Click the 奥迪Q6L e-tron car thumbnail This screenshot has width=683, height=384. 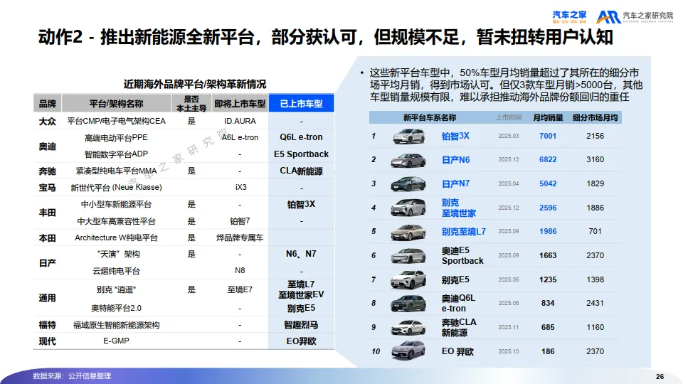click(x=408, y=303)
